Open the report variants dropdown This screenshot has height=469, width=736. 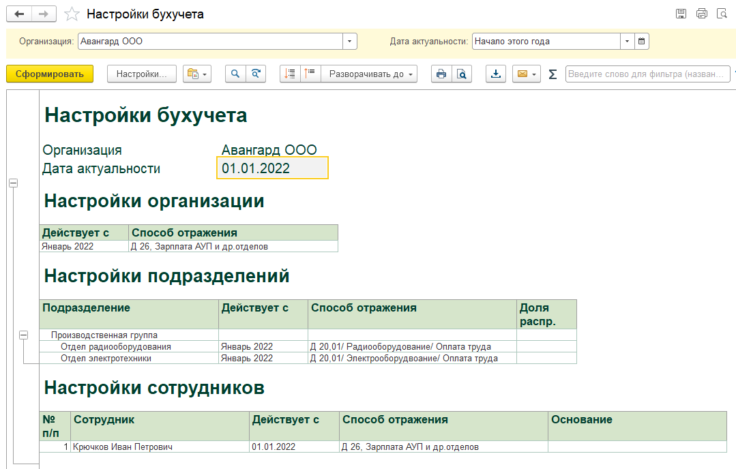click(x=197, y=74)
